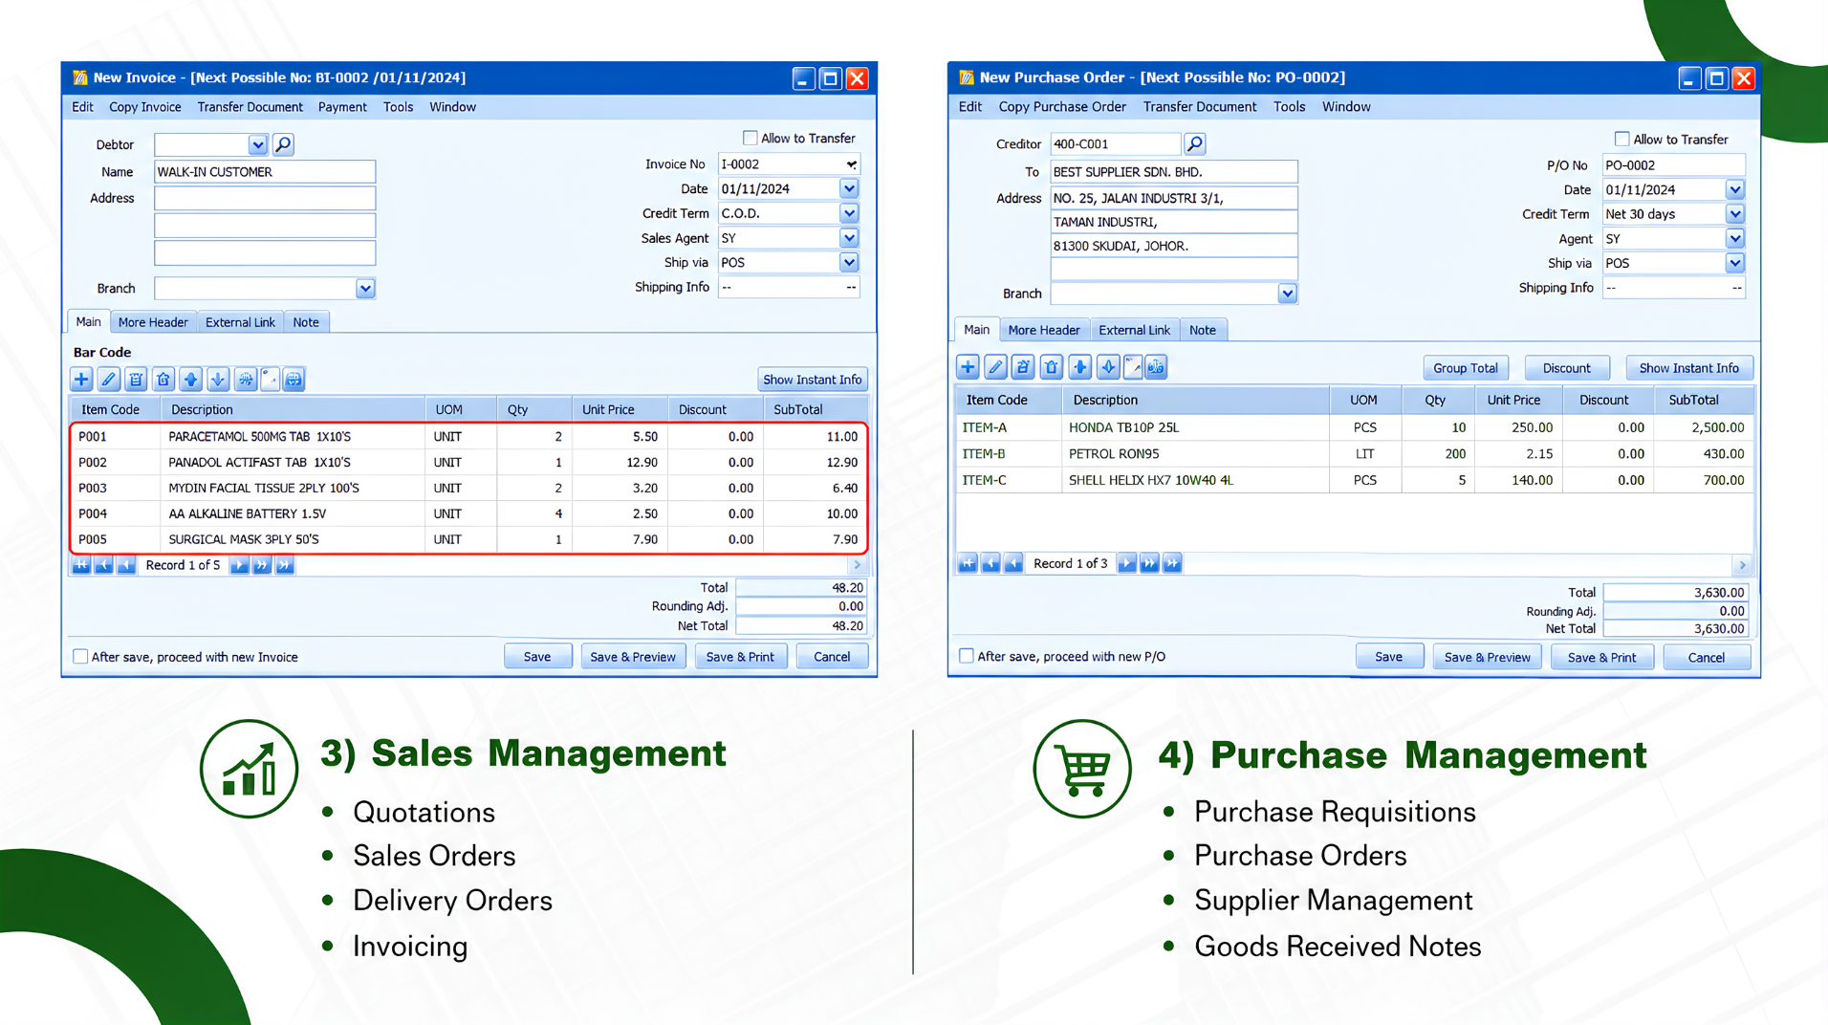Switch to External Link tab in Purchase Order
Viewport: 1828px width, 1025px height.
[1134, 330]
